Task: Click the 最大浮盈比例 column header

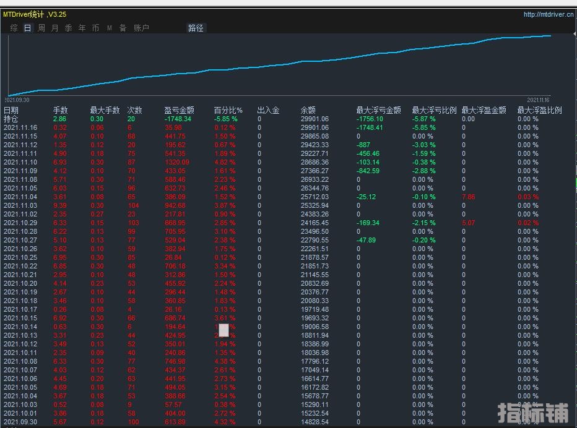Action: pos(539,110)
